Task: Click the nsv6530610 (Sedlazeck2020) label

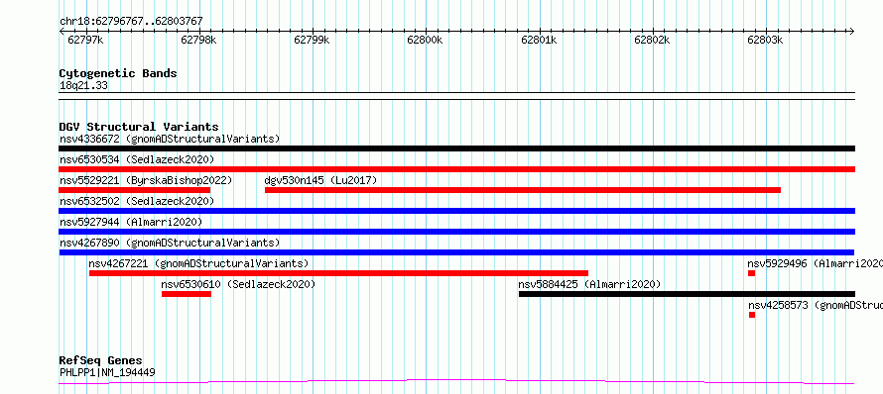Action: tap(238, 284)
